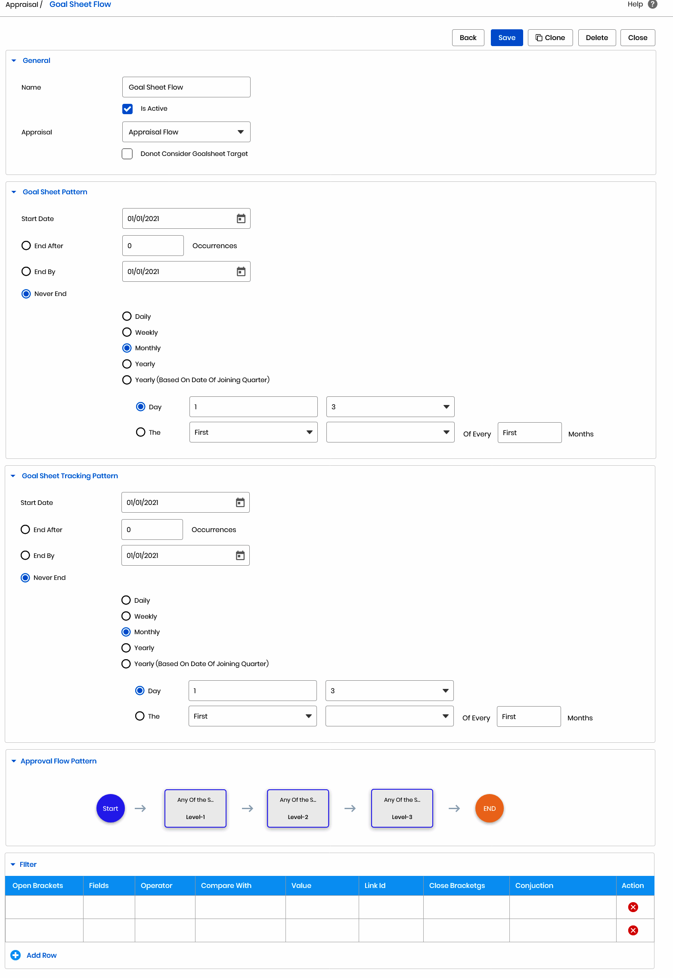Select End After in Goal Sheet Pattern
This screenshot has width=673, height=978.
coord(26,246)
